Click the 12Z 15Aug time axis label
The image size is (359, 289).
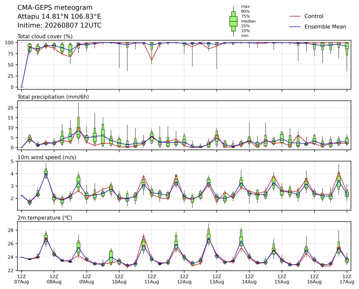[281, 279]
